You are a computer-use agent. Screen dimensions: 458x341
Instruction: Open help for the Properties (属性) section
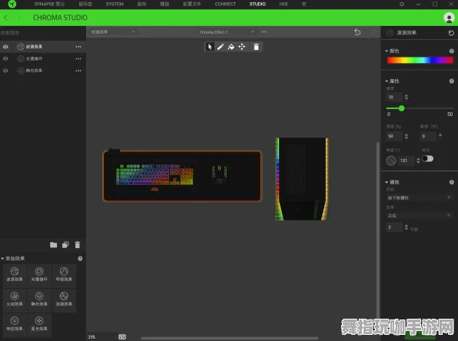tap(452, 81)
